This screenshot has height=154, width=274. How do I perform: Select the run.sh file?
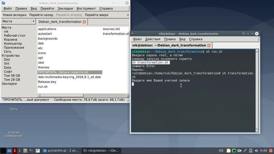tap(43, 86)
